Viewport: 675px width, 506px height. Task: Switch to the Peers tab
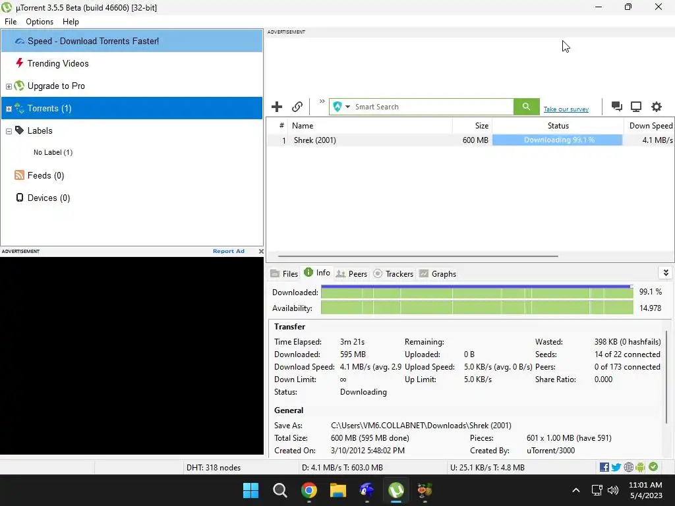coord(351,273)
